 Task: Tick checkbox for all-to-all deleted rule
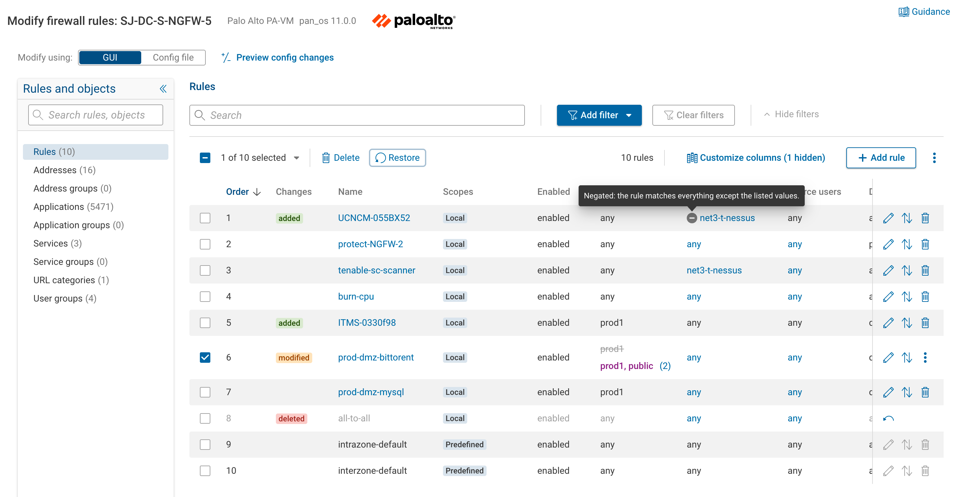tap(205, 418)
